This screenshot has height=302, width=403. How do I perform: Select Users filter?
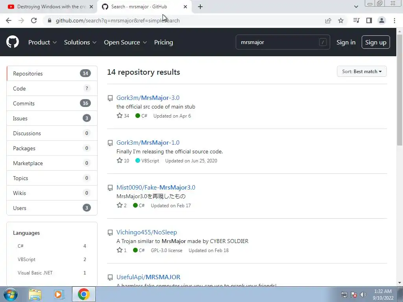(52, 208)
